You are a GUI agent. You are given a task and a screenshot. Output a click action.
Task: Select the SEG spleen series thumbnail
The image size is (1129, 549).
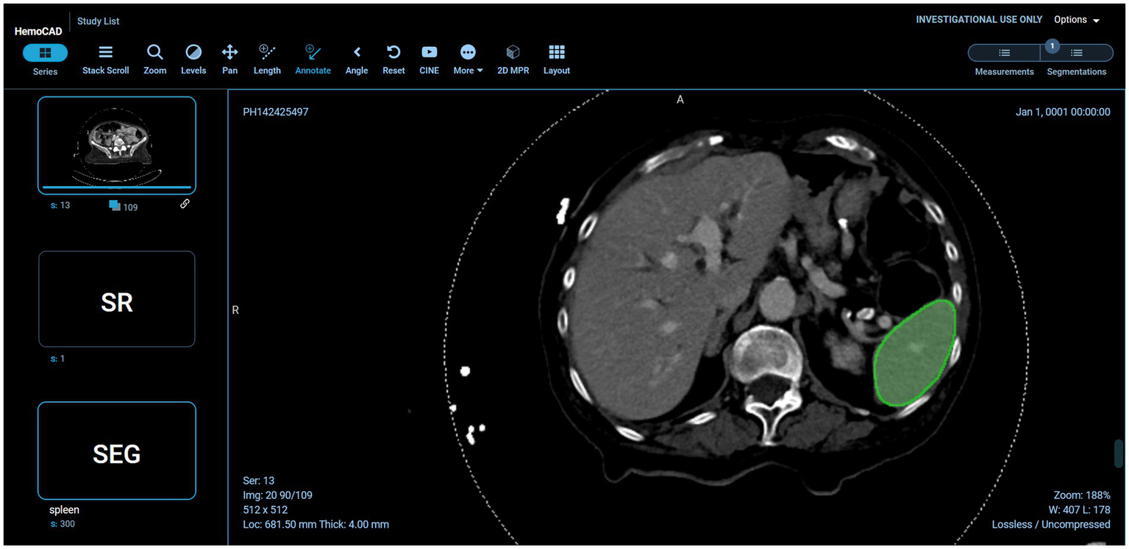117,451
